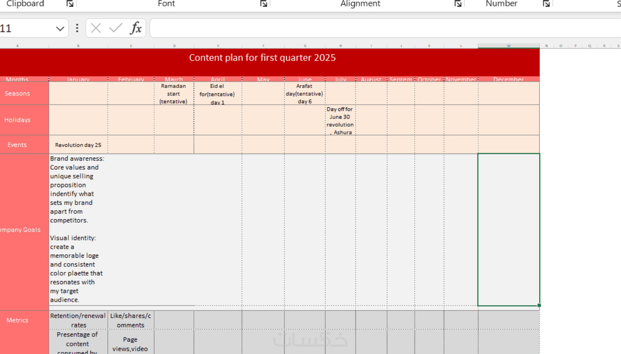Select the 'Seasons' row label
Image resolution: width=621 pixels, height=354 pixels.
click(x=24, y=93)
